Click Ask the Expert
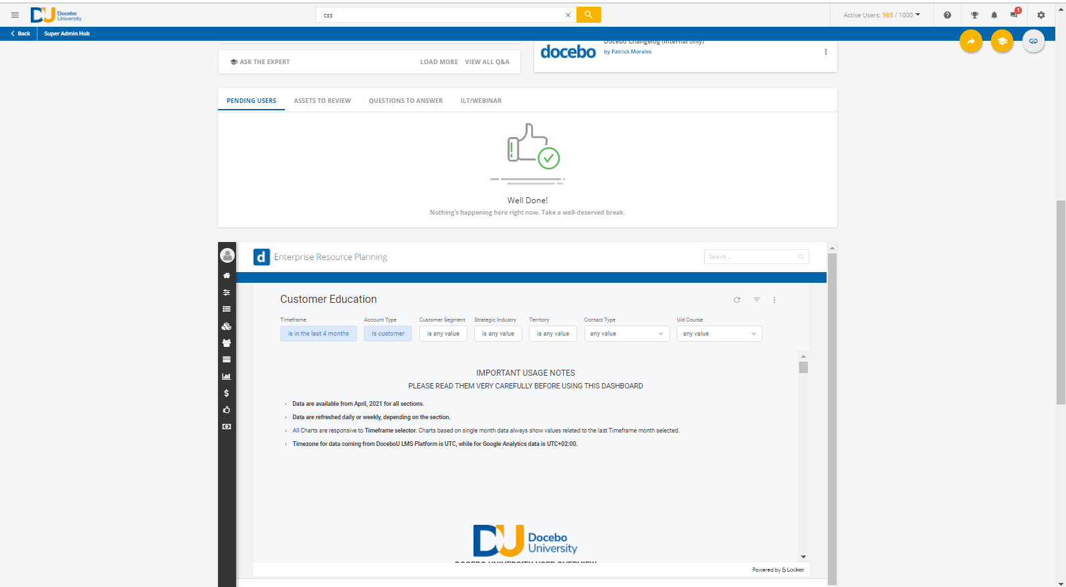1066x587 pixels. pos(260,62)
